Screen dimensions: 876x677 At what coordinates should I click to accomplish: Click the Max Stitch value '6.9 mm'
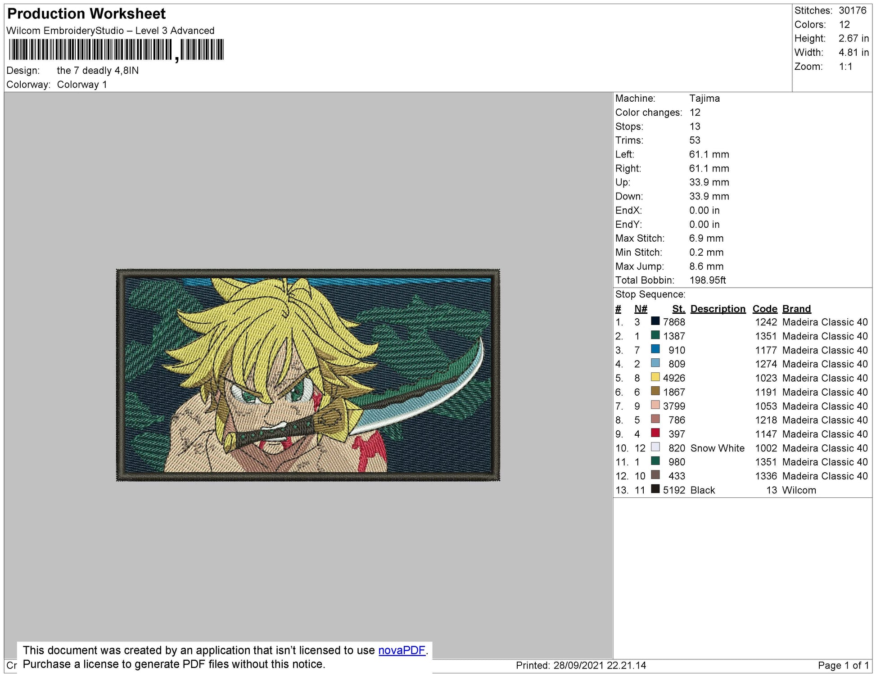click(706, 238)
